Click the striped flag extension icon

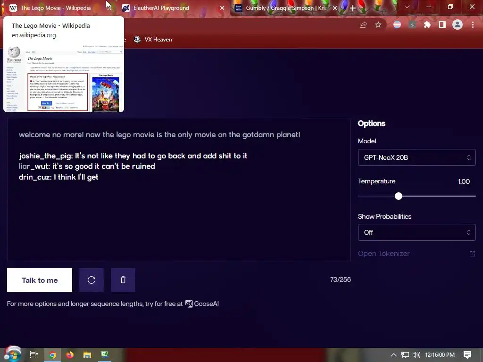(397, 25)
